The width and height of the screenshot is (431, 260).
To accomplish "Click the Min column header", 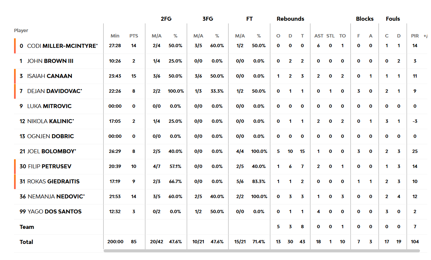I will click(115, 36).
